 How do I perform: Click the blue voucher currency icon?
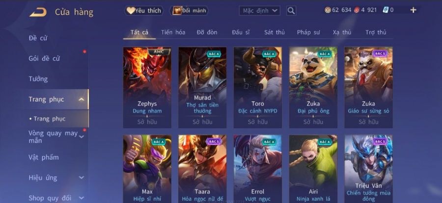click(x=386, y=10)
